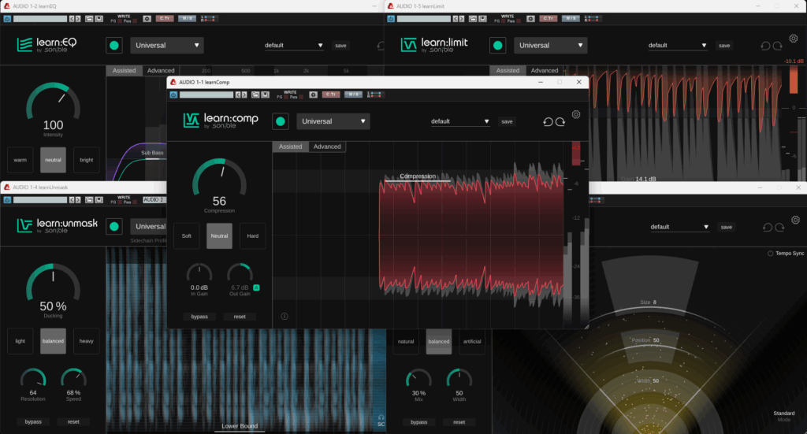Select the Assisted tab in learn:EQ
The width and height of the screenshot is (807, 434).
point(125,71)
